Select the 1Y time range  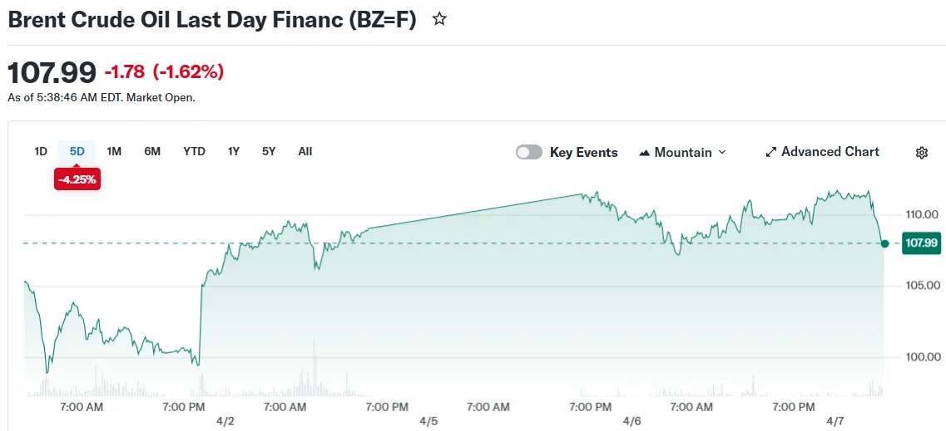(234, 151)
